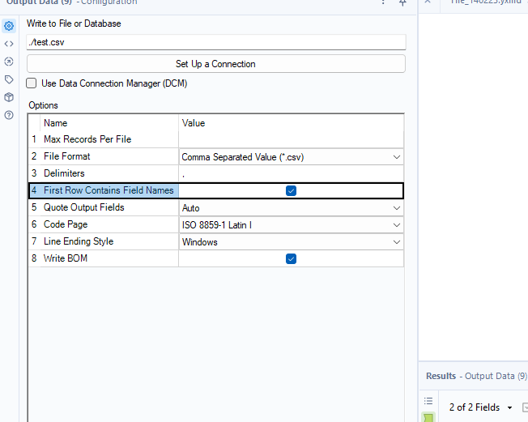Click the ./test.csv file path field
528x422 pixels.
tap(215, 41)
